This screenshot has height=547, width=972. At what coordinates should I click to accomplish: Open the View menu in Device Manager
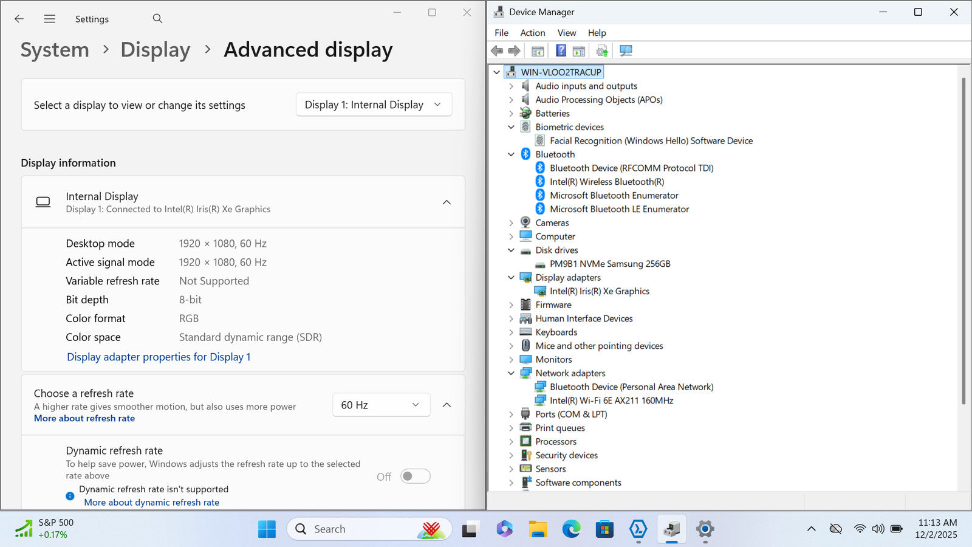(566, 33)
